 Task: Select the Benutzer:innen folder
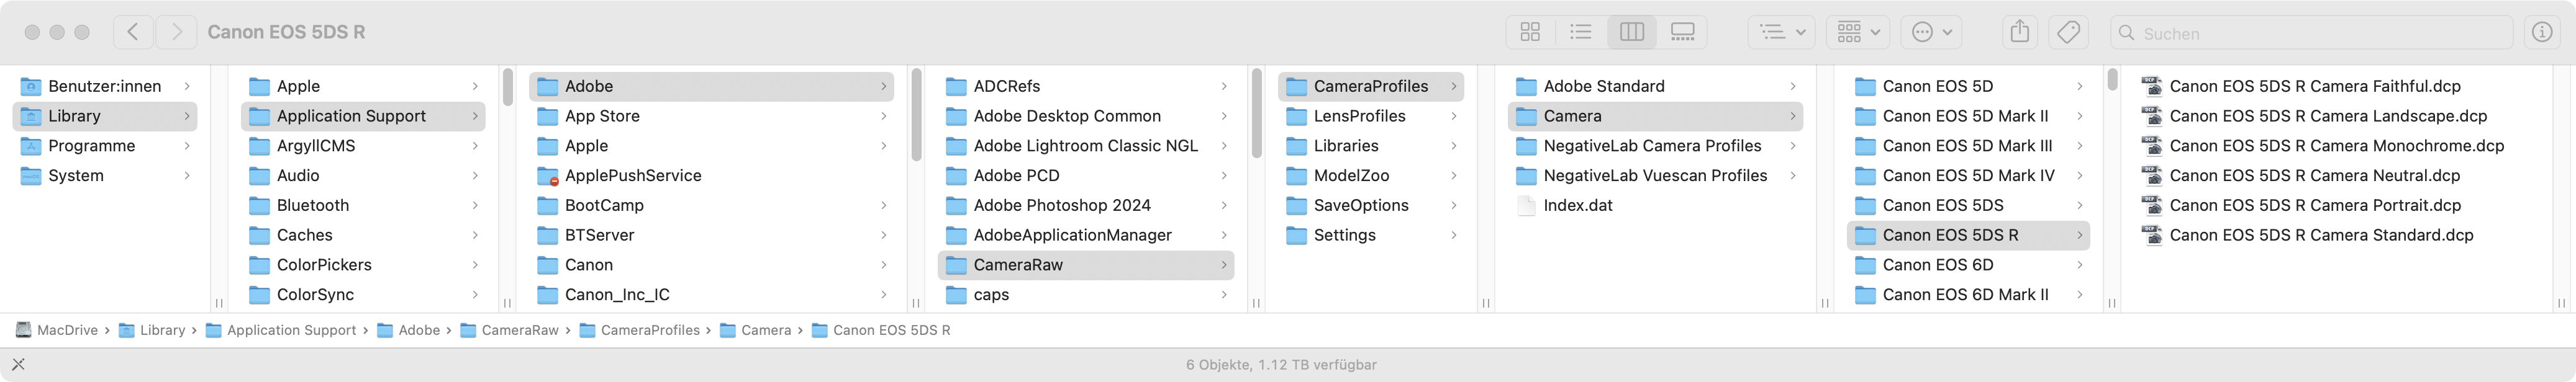pyautogui.click(x=104, y=86)
